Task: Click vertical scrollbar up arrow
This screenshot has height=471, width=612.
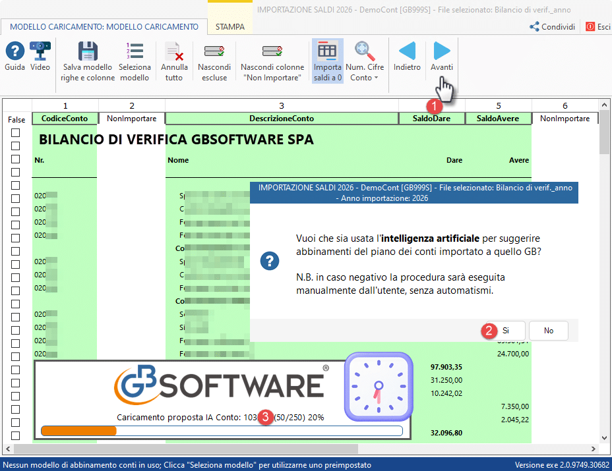Action: (604, 105)
